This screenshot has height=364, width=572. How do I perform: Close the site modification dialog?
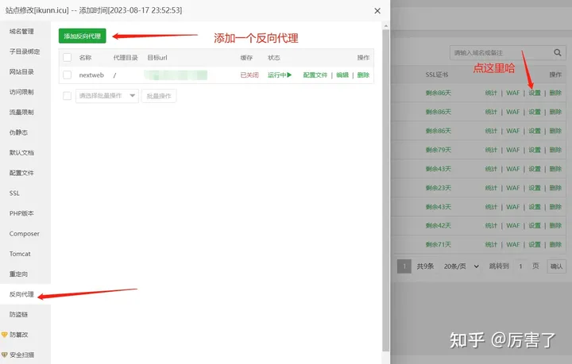coord(377,11)
